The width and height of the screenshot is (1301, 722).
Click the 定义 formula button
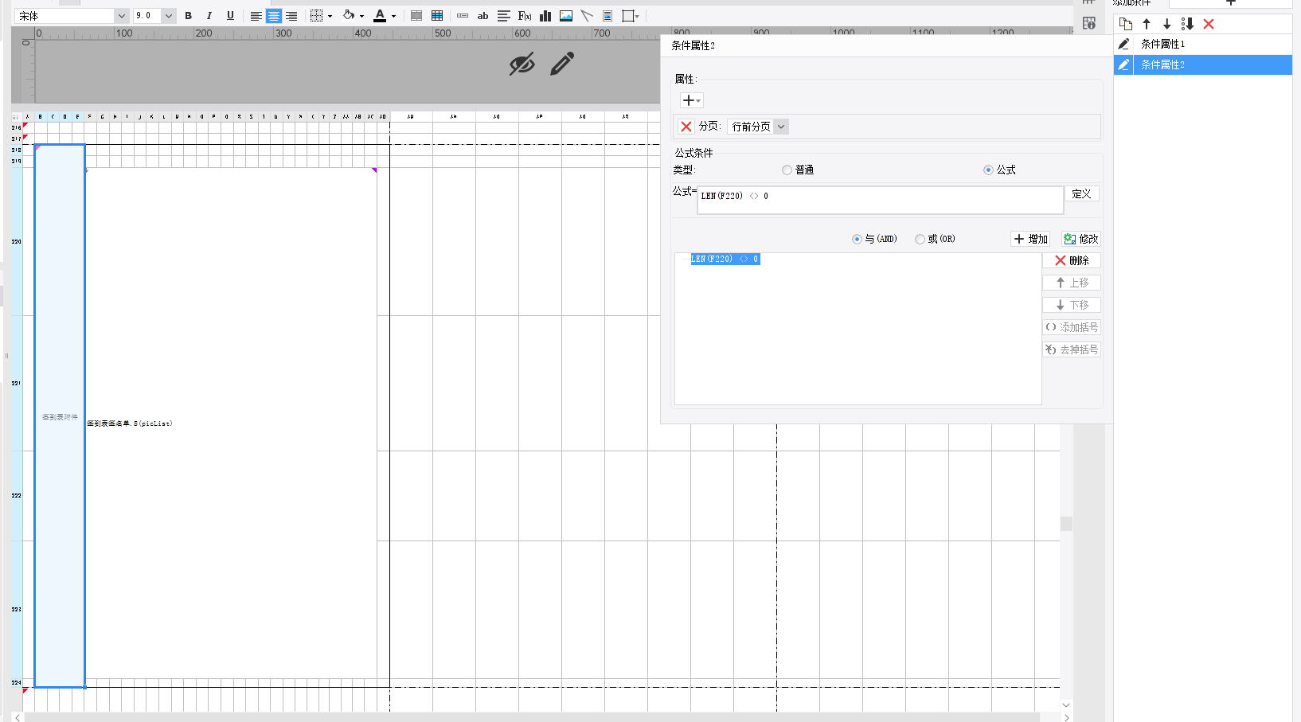point(1081,193)
